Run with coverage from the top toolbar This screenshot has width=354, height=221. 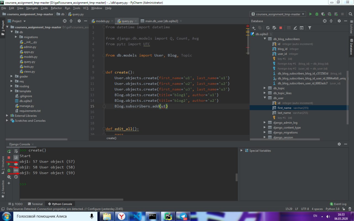[x=323, y=14]
